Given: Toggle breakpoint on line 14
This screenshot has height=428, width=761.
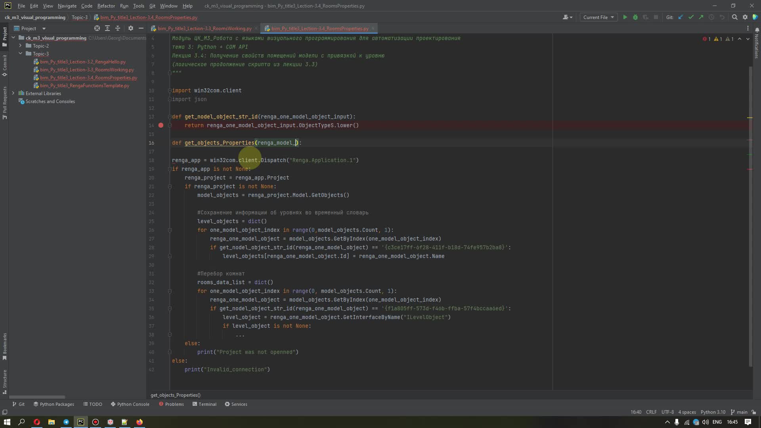Looking at the screenshot, I should (x=161, y=125).
